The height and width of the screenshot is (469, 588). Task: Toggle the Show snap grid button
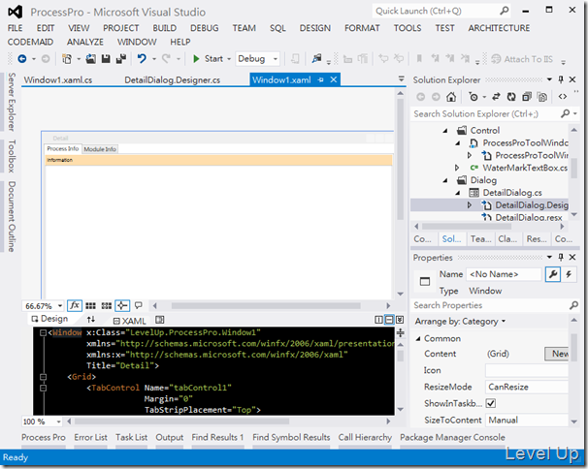tap(90, 305)
